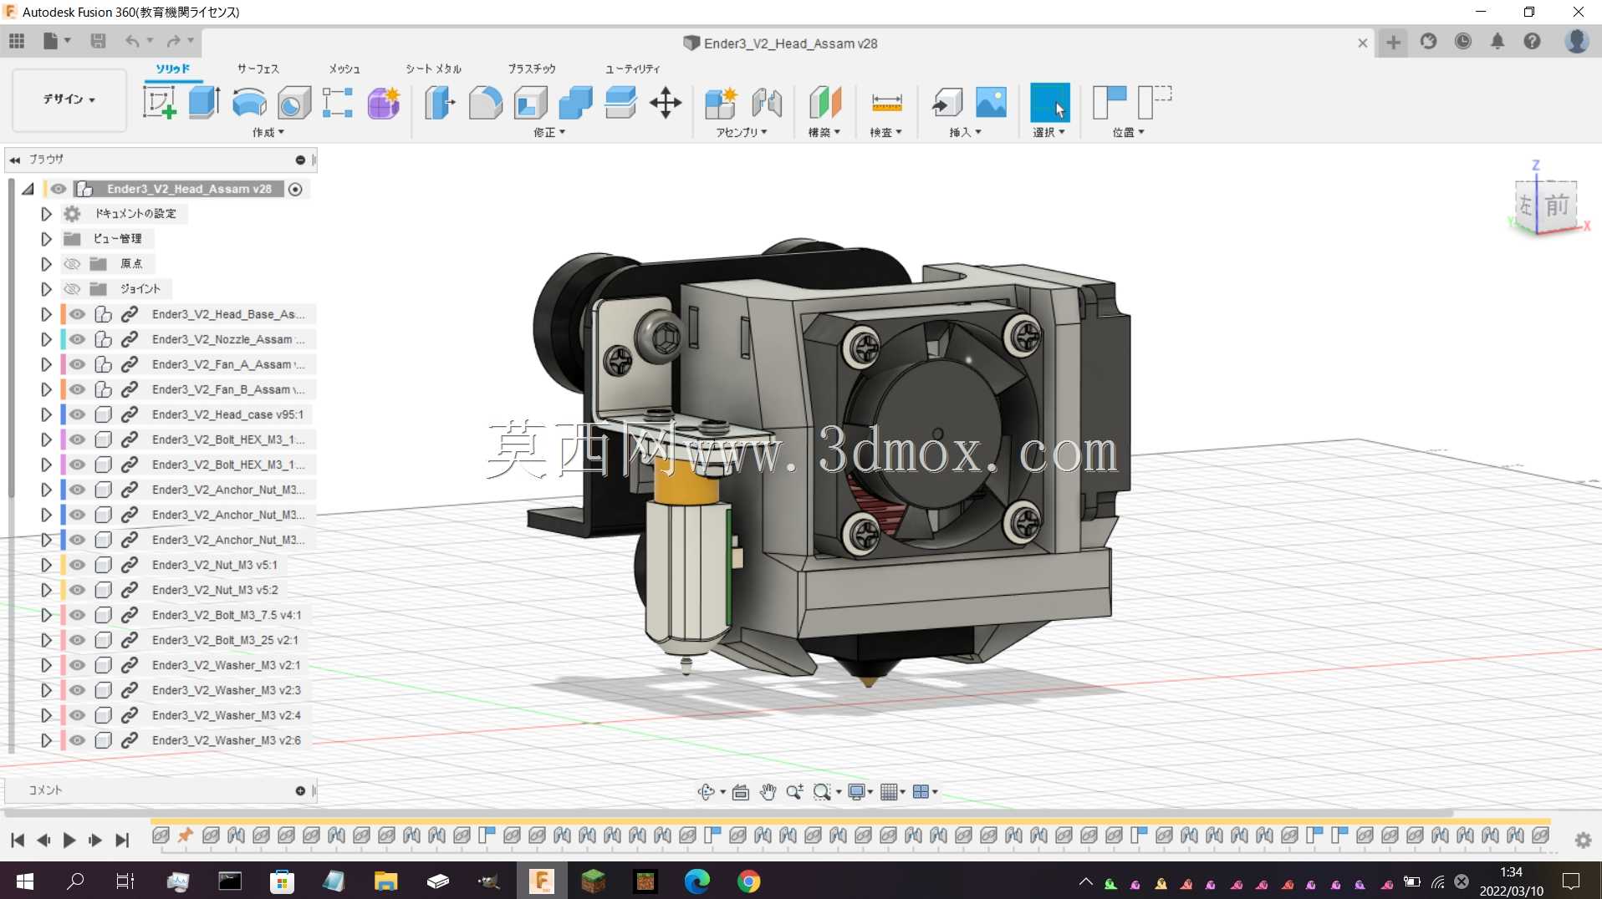
Task: Open the 選択 menu label
Action: 1049,132
